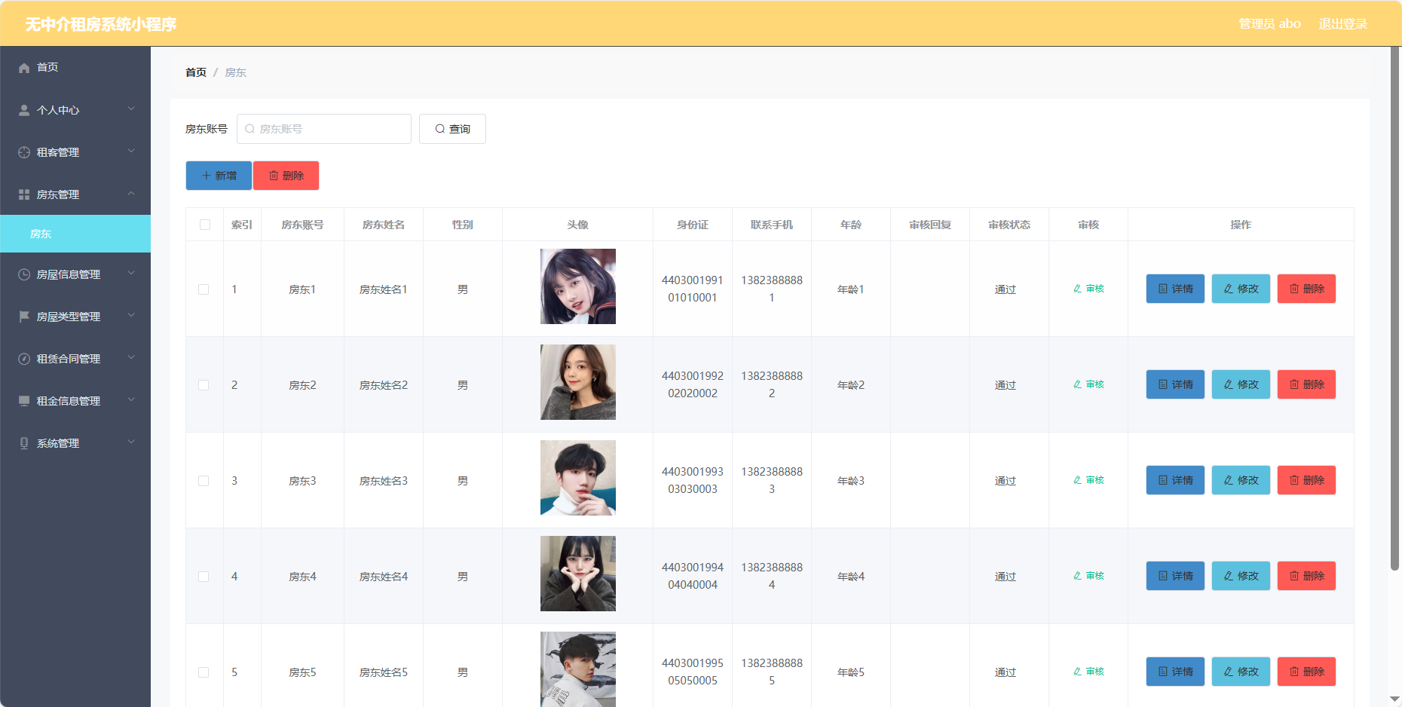Click the 审核 edit icon for 房东4
This screenshot has height=707, width=1402.
(x=1078, y=576)
